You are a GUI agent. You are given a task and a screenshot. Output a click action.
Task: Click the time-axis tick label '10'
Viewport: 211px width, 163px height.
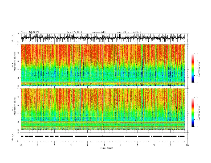tap(187, 145)
